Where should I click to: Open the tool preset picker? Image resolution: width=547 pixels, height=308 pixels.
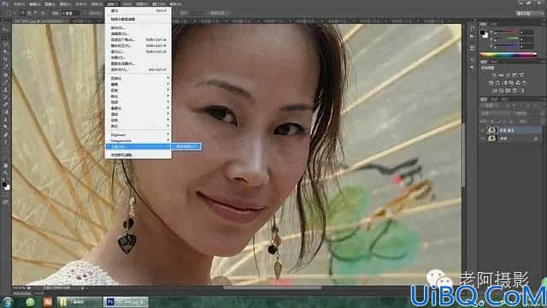pyautogui.click(x=10, y=13)
